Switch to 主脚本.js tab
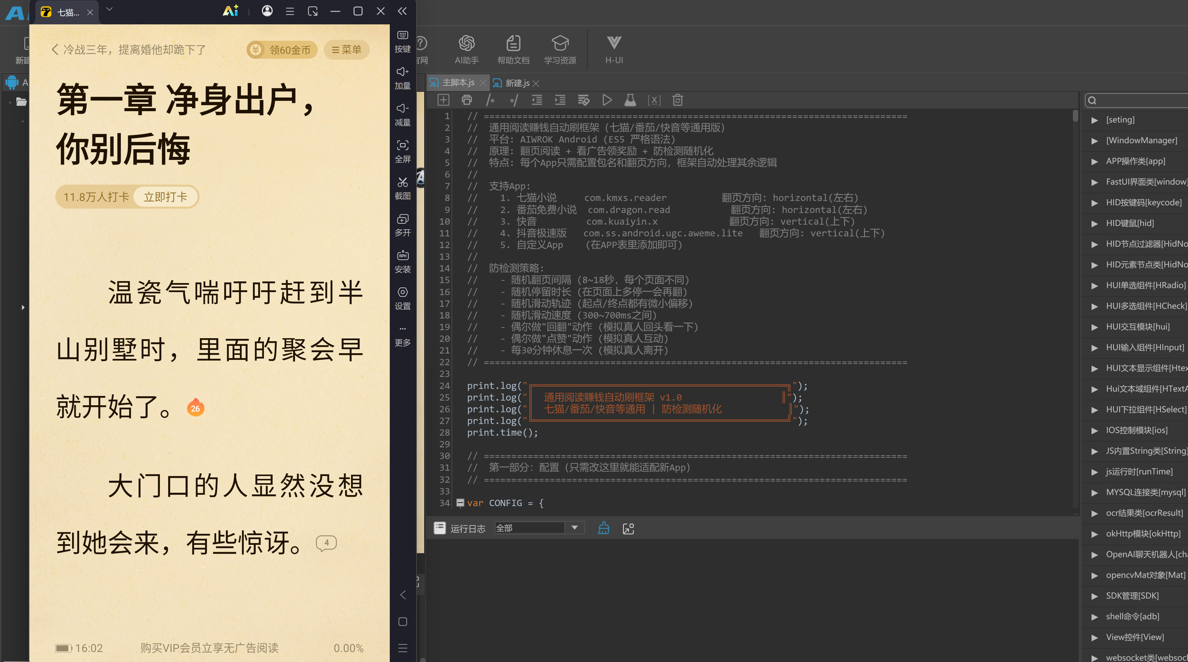The image size is (1188, 662). pos(458,82)
